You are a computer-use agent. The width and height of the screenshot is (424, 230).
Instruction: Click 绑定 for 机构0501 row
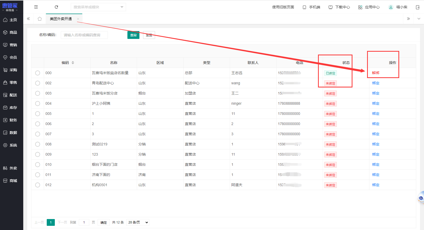pos(376,185)
